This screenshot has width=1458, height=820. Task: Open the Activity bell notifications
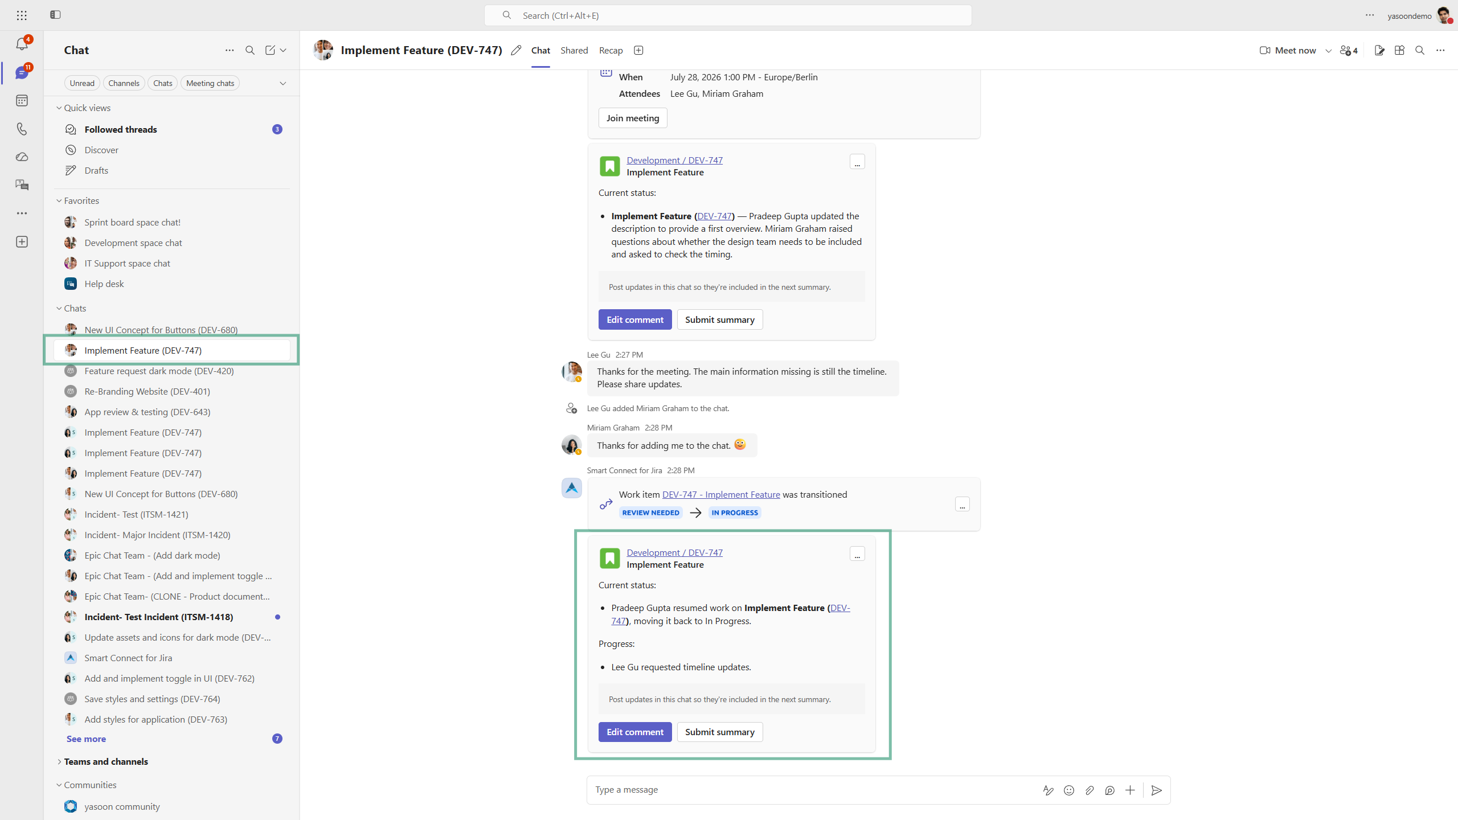click(x=22, y=44)
